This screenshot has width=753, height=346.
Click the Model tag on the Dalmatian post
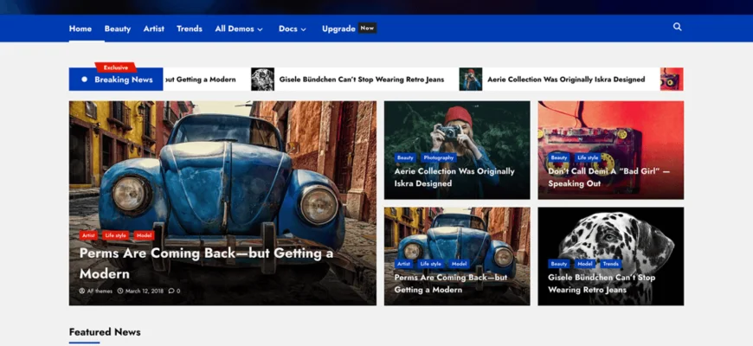[585, 264]
